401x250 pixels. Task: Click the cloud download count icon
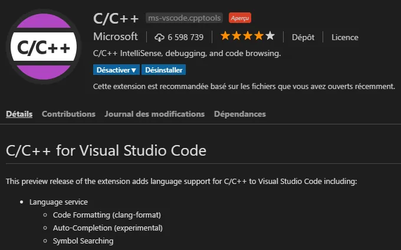pos(159,37)
